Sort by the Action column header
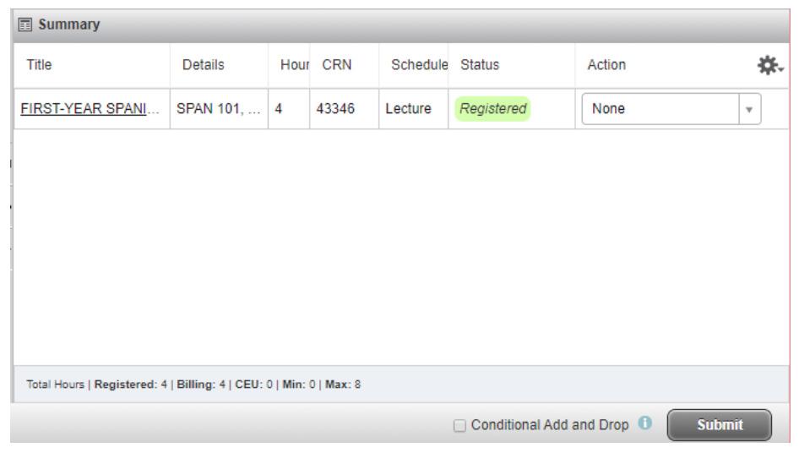 pyautogui.click(x=606, y=65)
